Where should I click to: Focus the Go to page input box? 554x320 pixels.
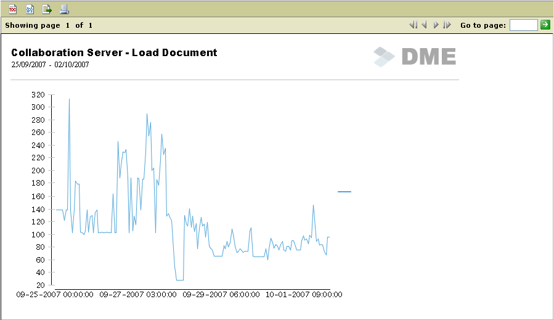(x=523, y=25)
